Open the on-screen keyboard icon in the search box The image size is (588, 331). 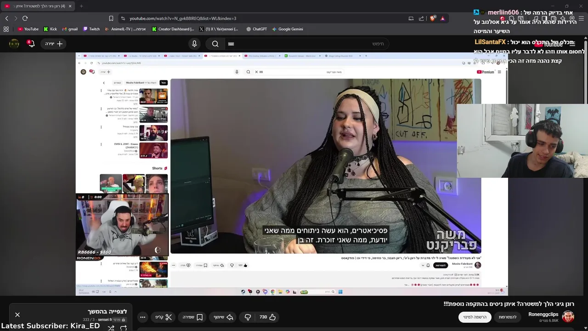[231, 44]
